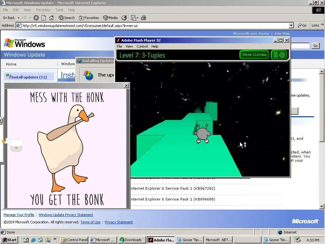Switch to Microsoft .NET taskbar button
Viewport: 325px width, 244px height.
coord(218,240)
